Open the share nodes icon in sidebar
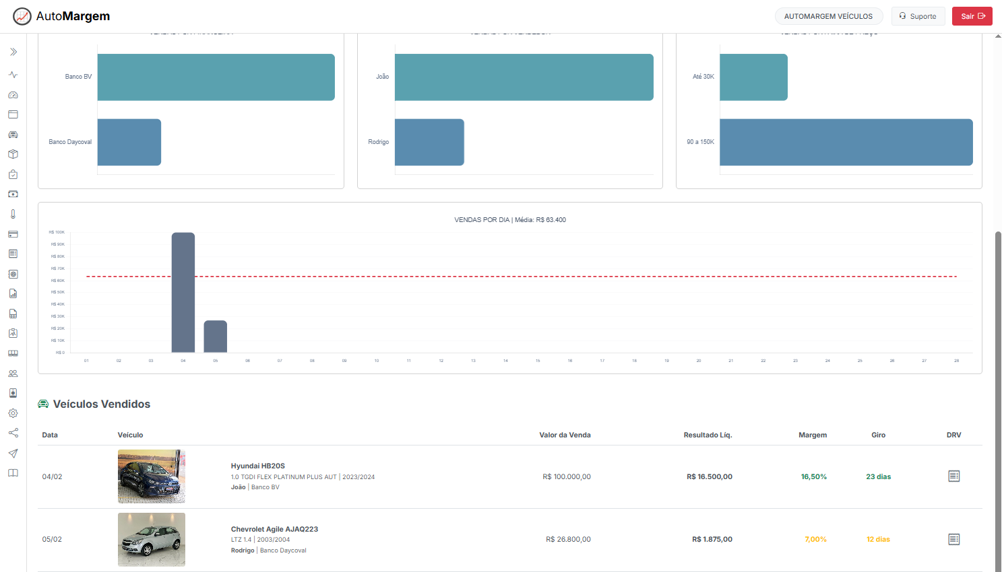The image size is (1002, 572). [13, 433]
